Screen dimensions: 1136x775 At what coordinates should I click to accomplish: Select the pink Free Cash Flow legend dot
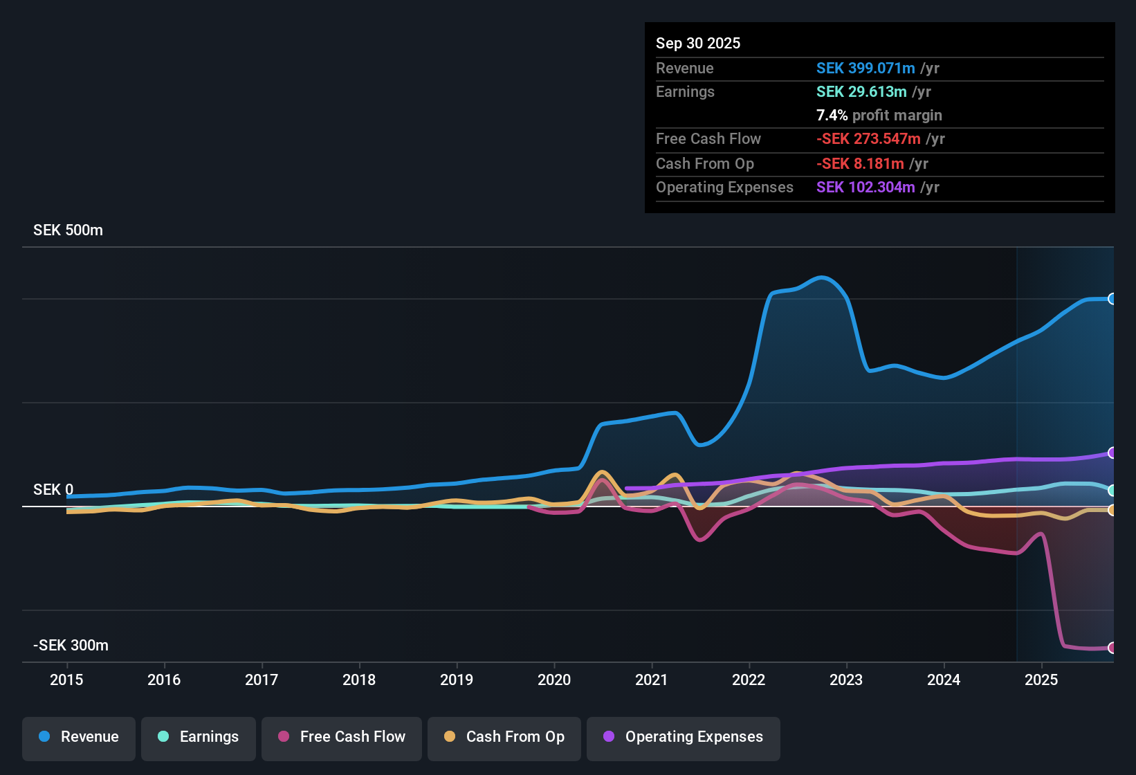[x=282, y=737]
